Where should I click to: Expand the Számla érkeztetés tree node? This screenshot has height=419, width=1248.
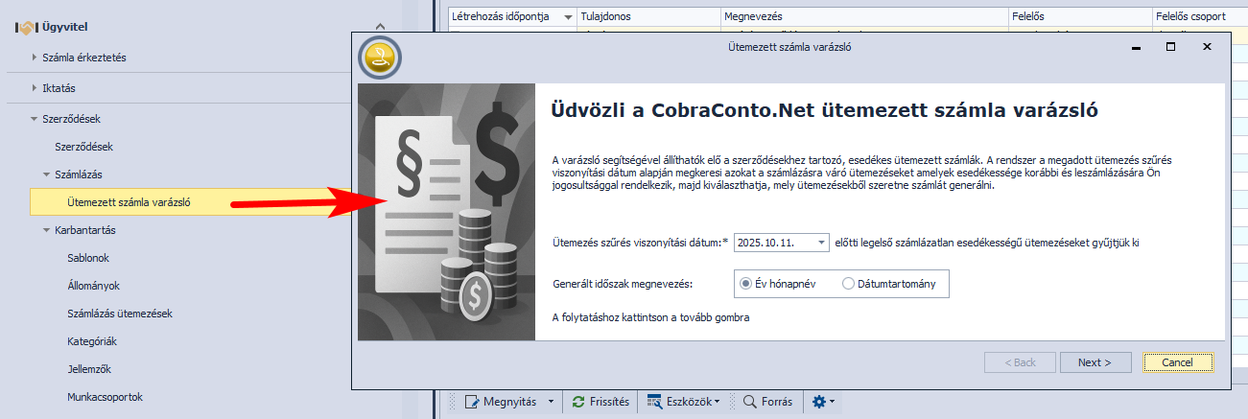(x=35, y=58)
